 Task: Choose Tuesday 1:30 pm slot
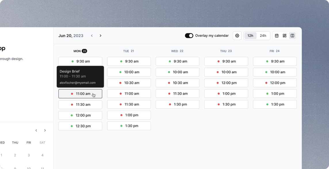click(129, 126)
